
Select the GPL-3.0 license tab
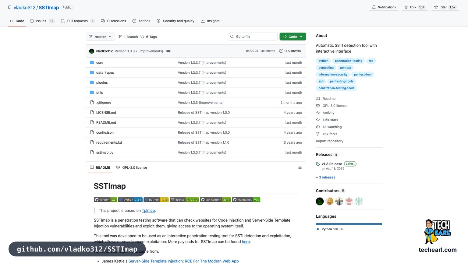click(x=131, y=167)
